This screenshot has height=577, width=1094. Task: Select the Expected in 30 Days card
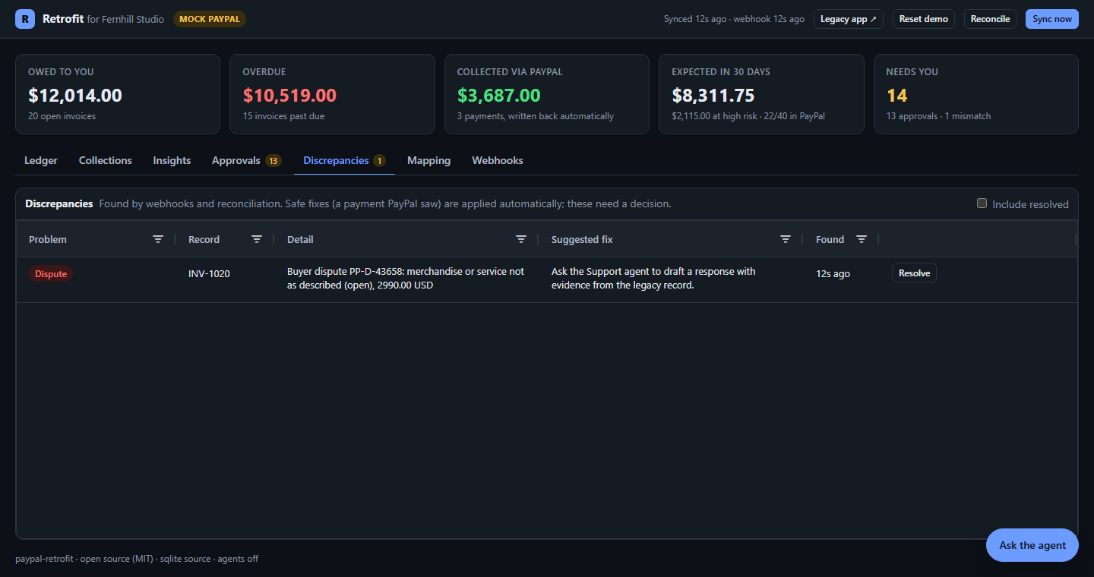pos(761,94)
